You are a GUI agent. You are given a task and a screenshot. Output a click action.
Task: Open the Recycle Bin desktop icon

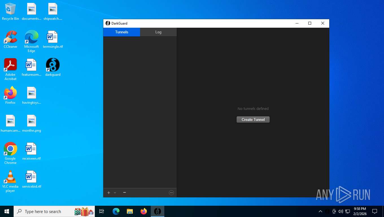click(x=10, y=12)
